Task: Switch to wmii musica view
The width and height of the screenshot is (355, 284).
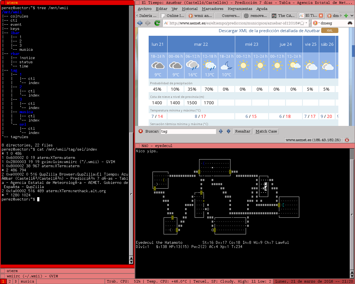Action: click(27, 281)
